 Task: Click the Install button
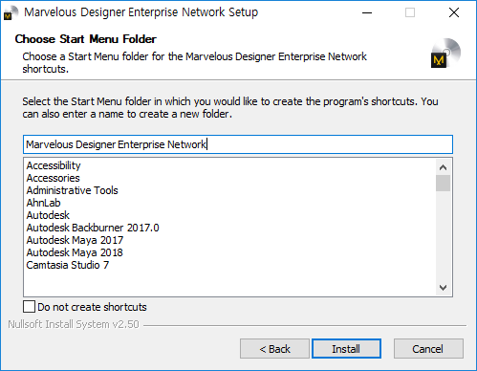346,349
